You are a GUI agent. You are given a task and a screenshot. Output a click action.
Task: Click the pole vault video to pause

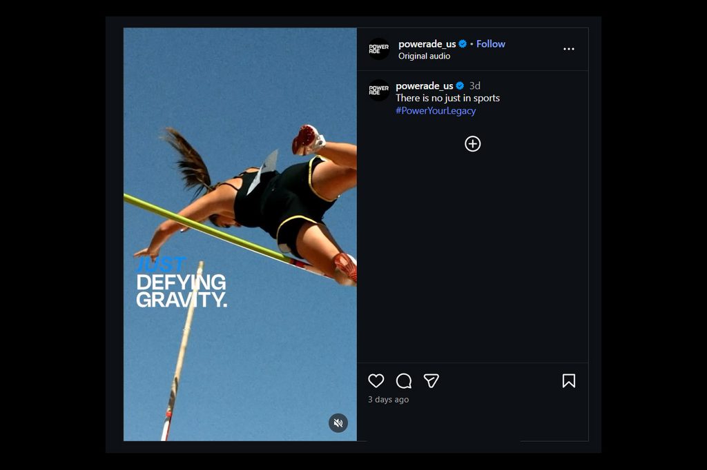pos(240,234)
